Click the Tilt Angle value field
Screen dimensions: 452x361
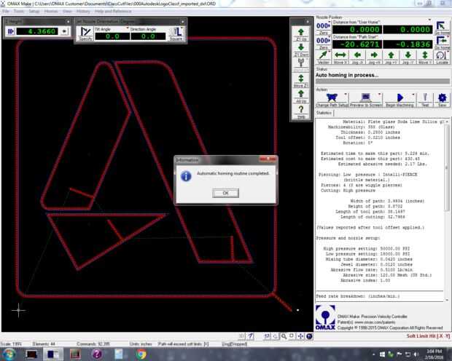pyautogui.click(x=112, y=36)
